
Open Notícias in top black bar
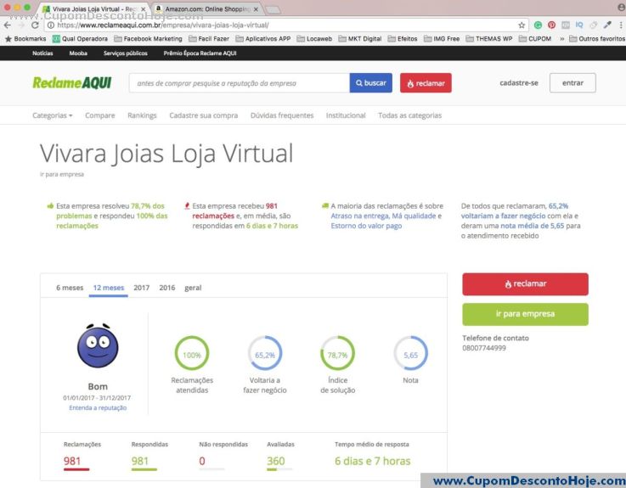tap(42, 53)
